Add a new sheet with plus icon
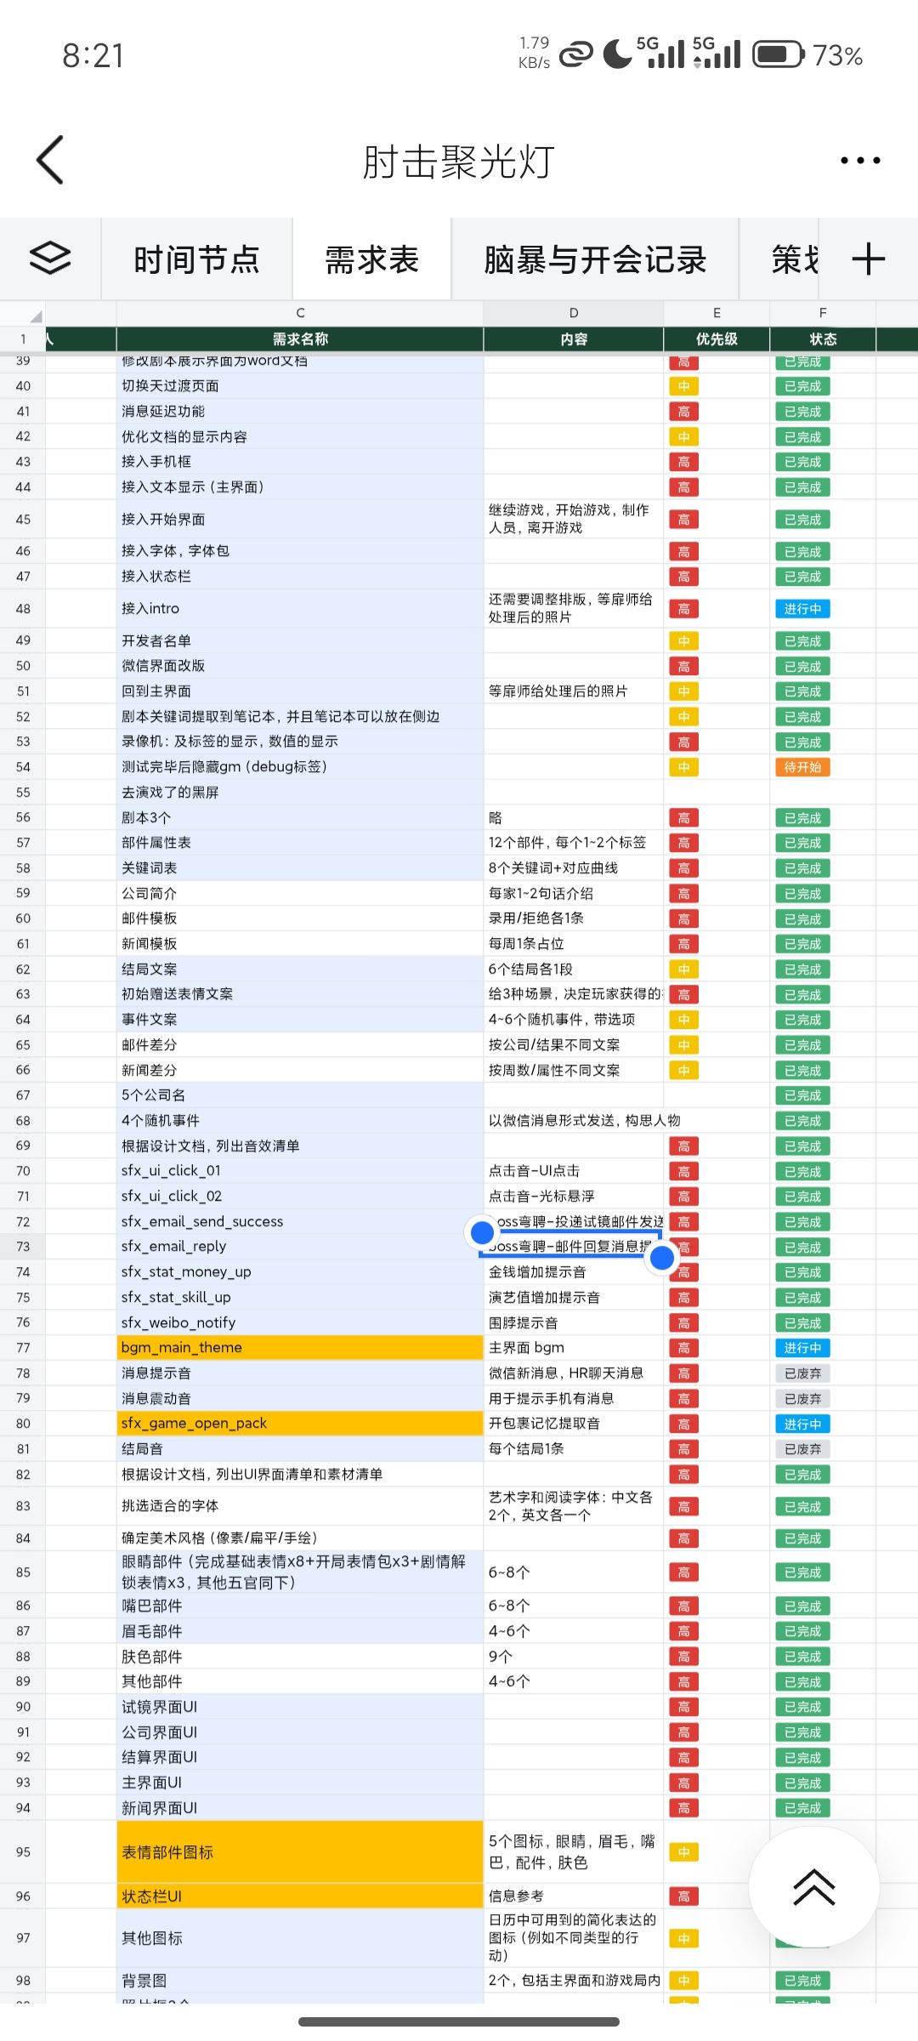This screenshot has width=918, height=2041. coord(868,259)
